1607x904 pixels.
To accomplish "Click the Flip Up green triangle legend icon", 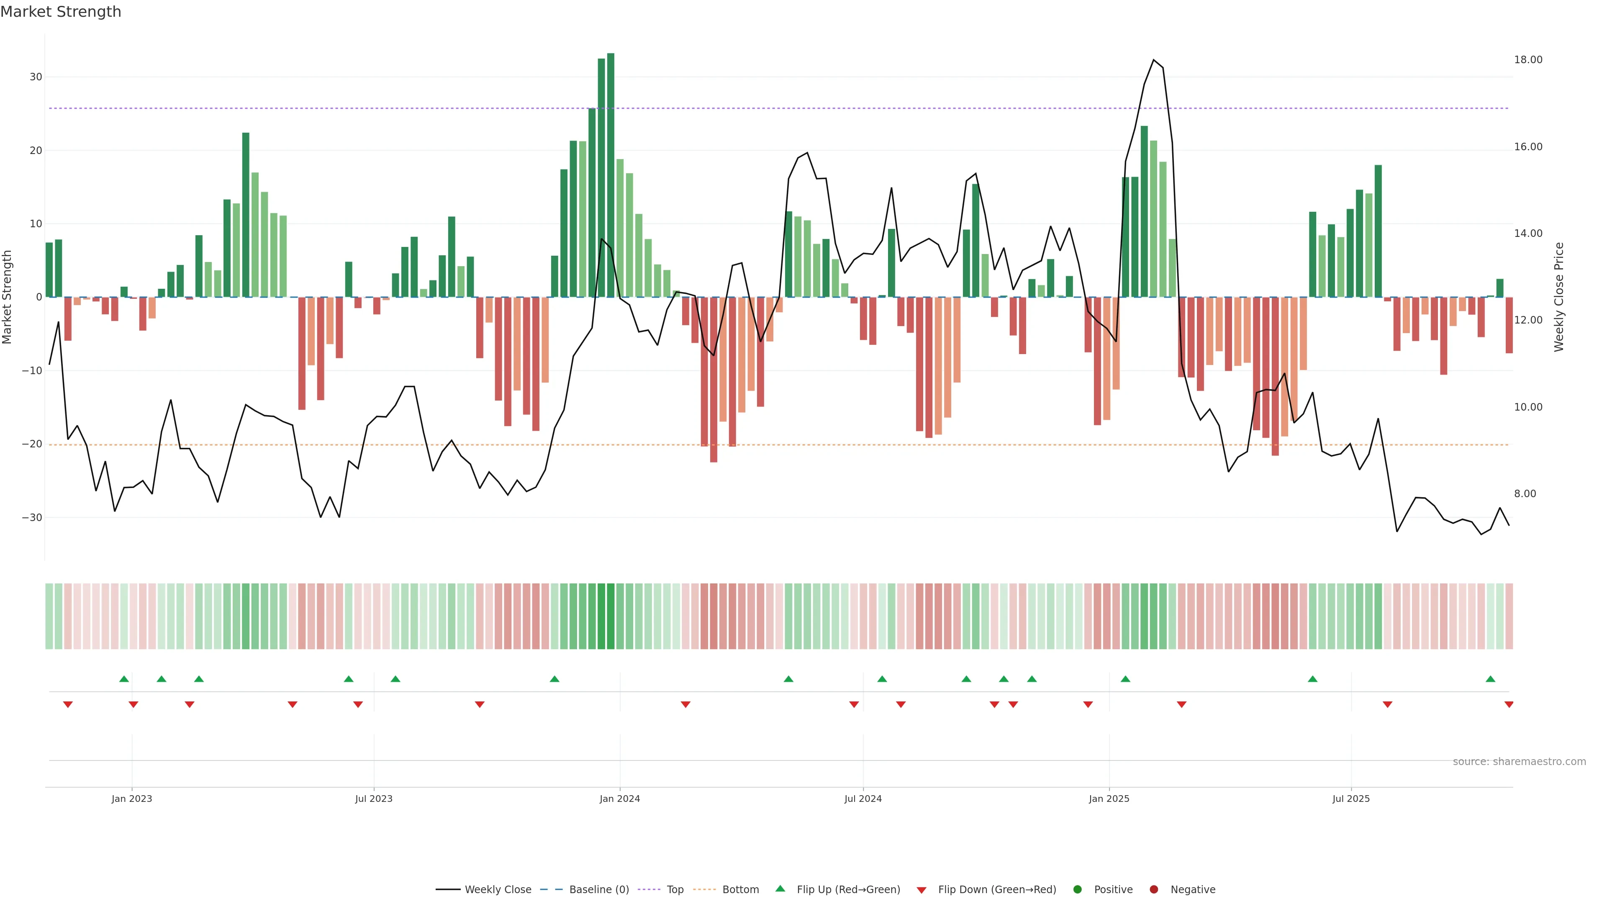I will click(x=780, y=889).
